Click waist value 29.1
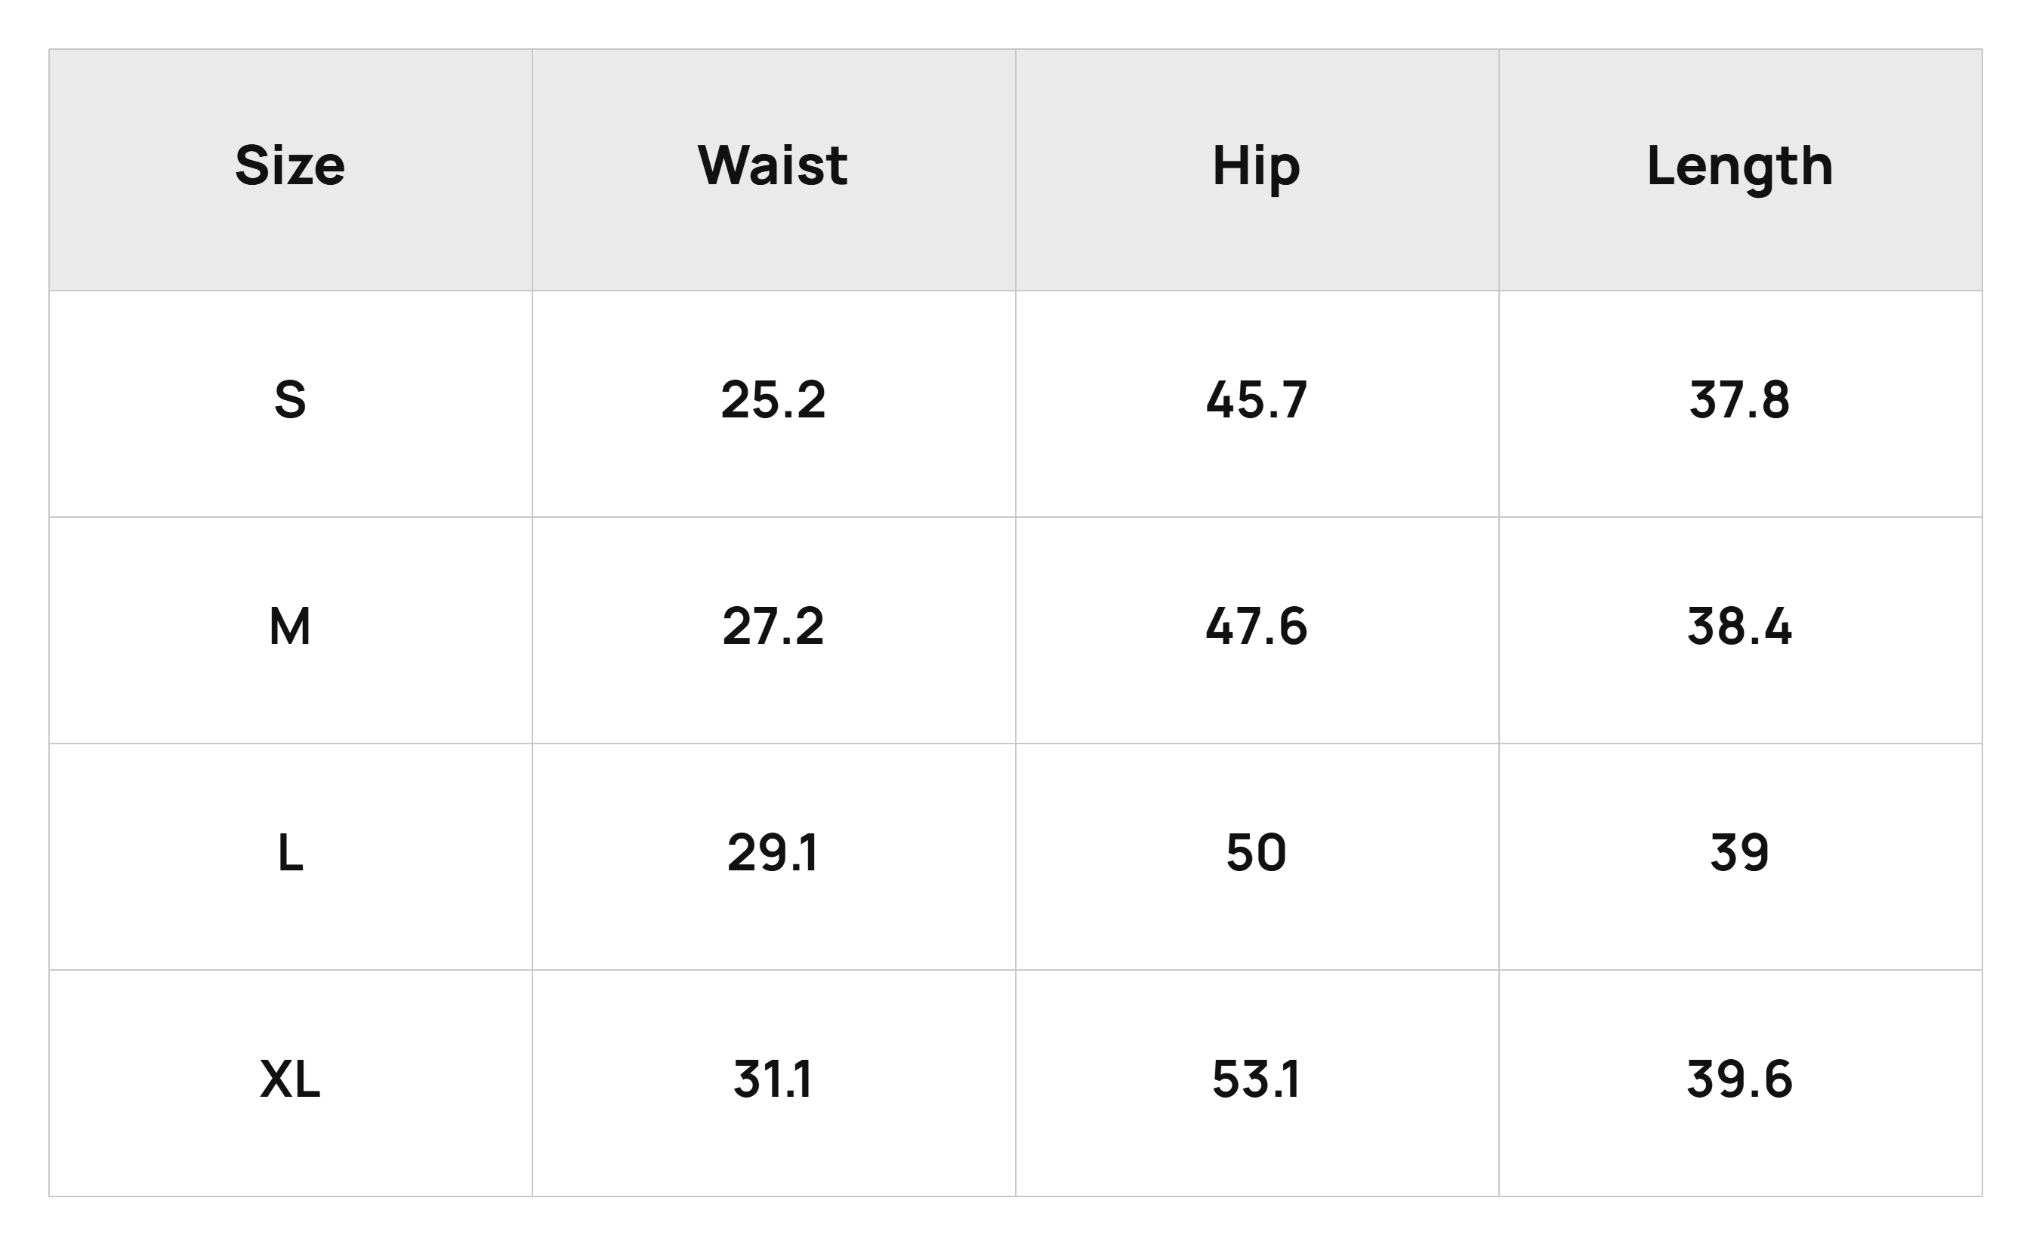The height and width of the screenshot is (1244, 2030). 773,853
